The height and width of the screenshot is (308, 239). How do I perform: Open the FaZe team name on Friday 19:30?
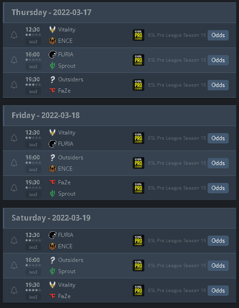tap(64, 182)
